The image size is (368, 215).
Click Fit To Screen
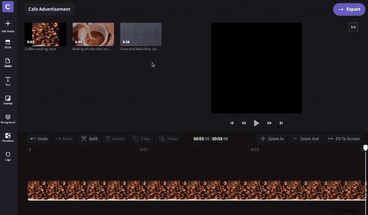point(343,139)
